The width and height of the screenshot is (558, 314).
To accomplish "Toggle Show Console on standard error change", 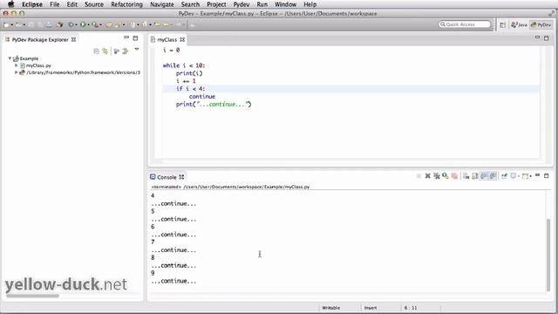I will 493,176.
